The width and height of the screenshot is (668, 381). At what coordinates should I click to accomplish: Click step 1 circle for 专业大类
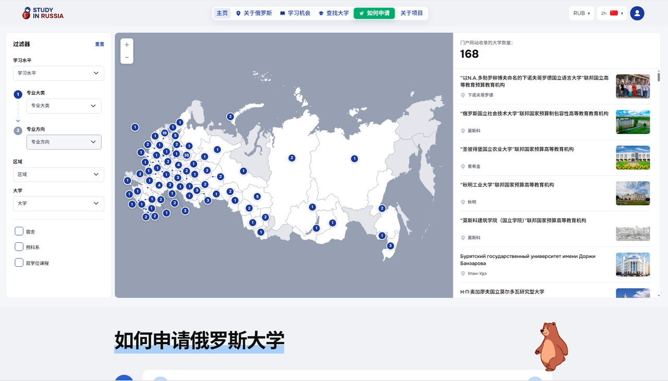point(18,94)
